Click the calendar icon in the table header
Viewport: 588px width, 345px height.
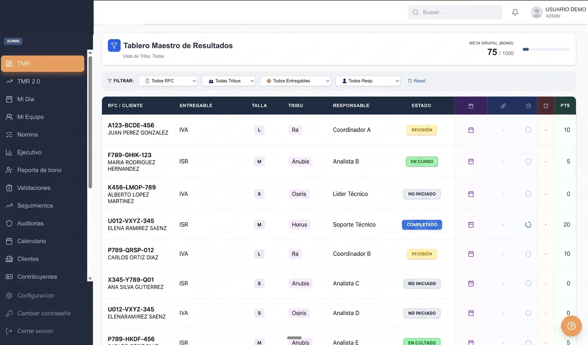471,106
